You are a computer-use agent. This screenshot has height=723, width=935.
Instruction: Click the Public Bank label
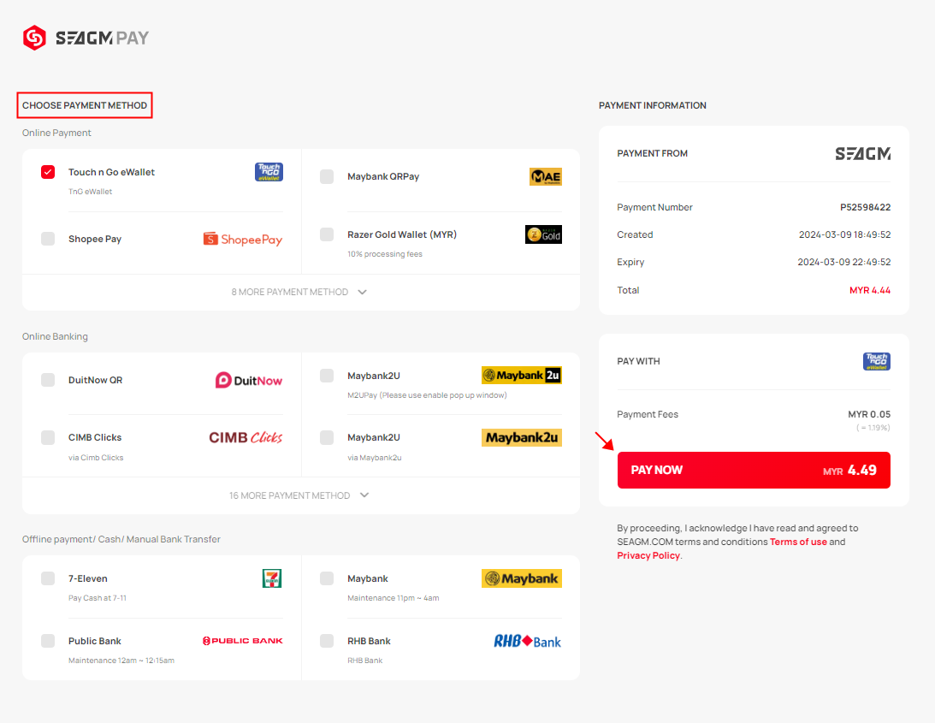click(x=95, y=641)
